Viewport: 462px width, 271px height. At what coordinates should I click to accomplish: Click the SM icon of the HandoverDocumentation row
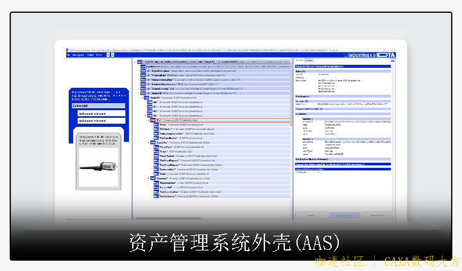143,84
